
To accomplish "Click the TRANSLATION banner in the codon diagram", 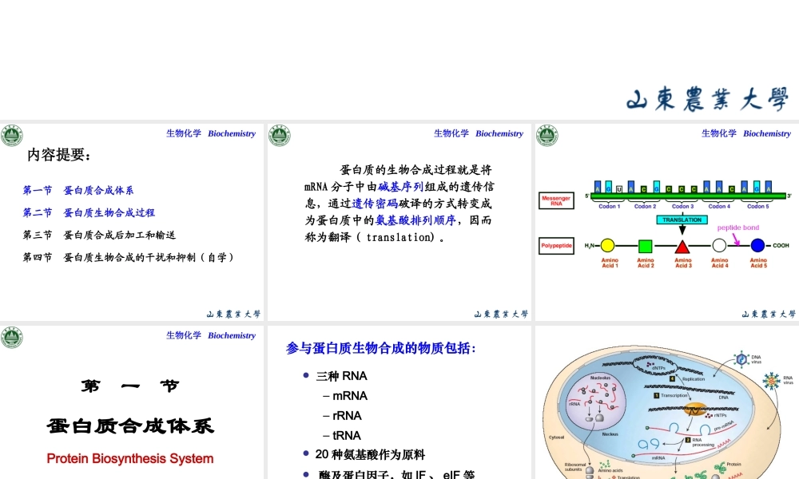I will [682, 220].
